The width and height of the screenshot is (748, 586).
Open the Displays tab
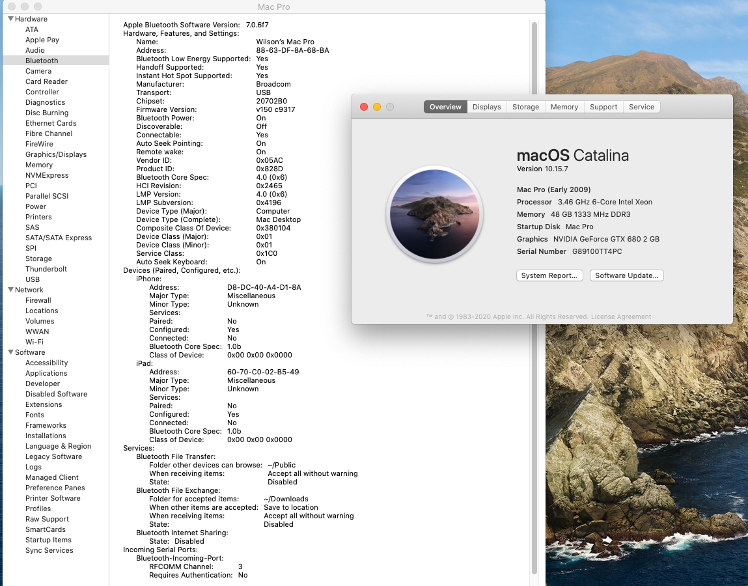tap(486, 107)
